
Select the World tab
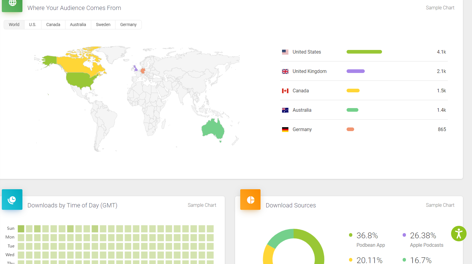click(x=14, y=25)
